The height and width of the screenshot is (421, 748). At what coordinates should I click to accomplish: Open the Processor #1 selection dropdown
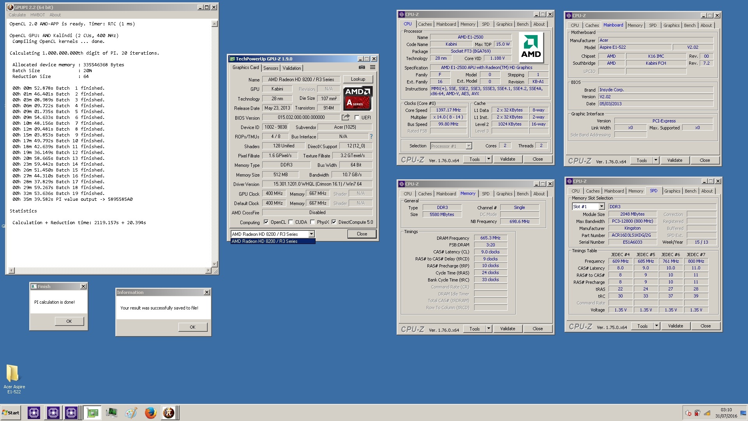point(469,146)
